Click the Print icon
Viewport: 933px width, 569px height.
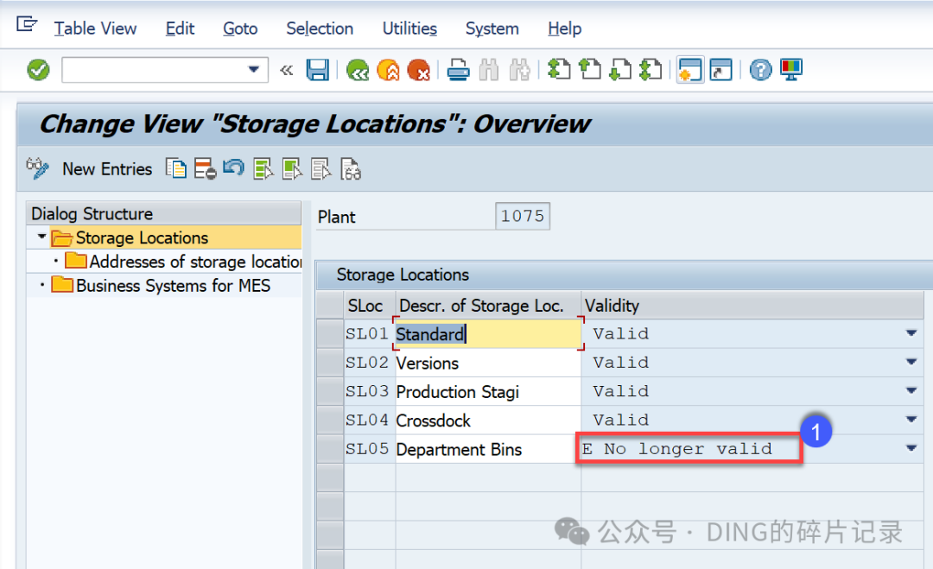(x=458, y=70)
